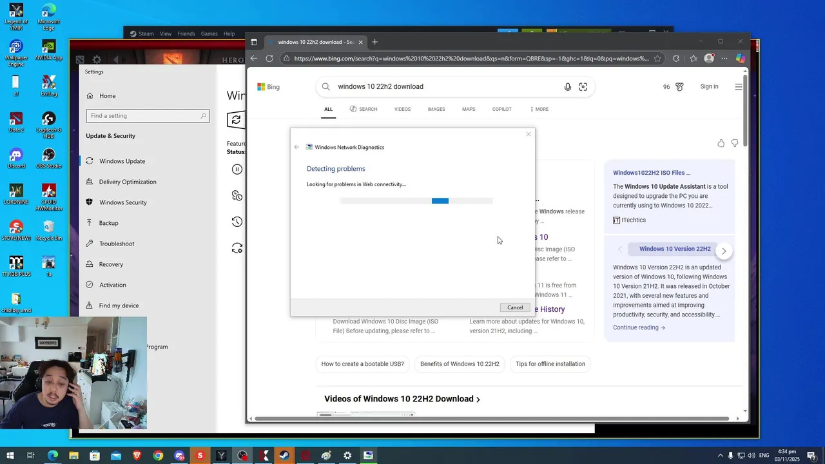Open Copilot in the Edge toolbar

[x=741, y=58]
